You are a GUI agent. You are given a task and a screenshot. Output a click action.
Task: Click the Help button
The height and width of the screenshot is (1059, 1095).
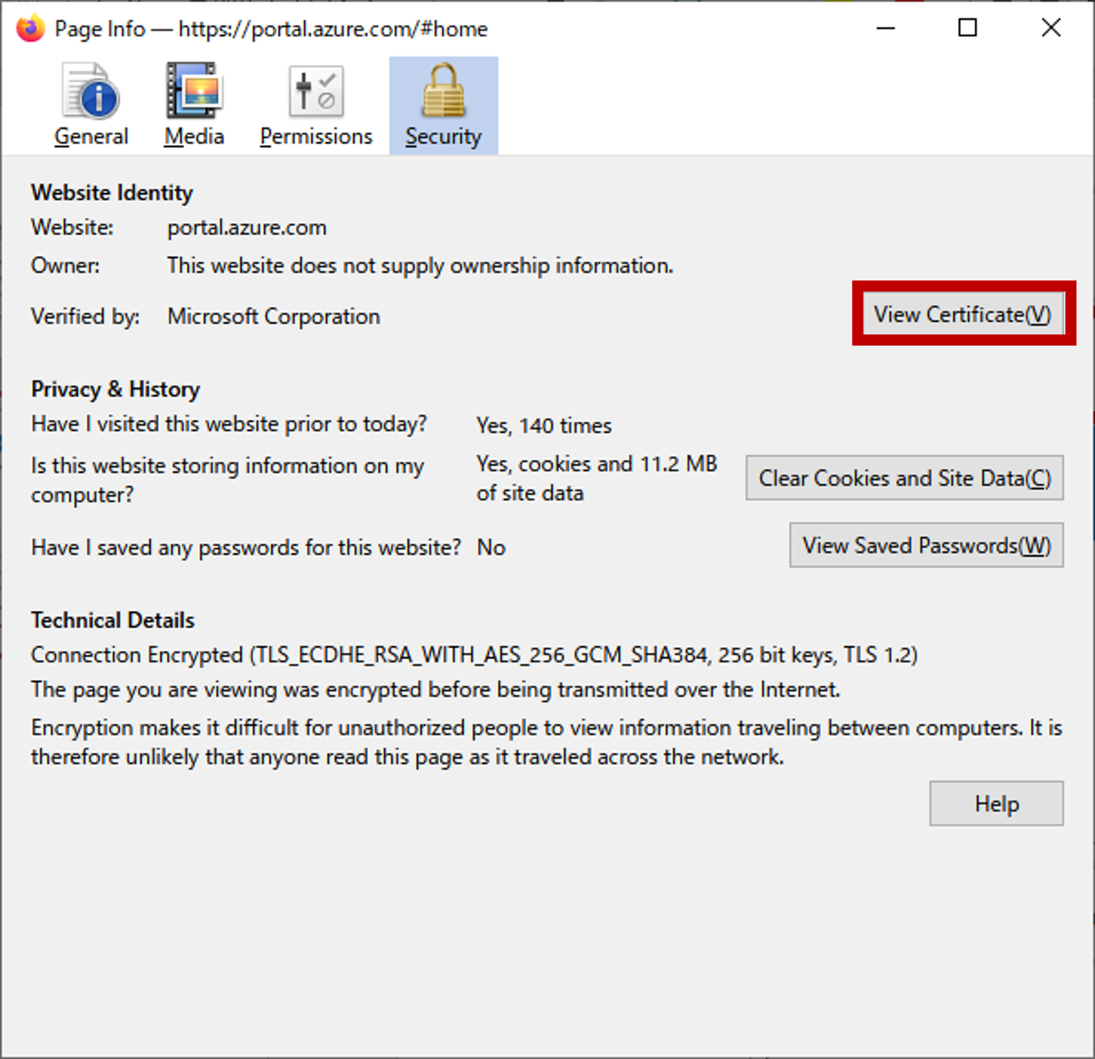996,803
